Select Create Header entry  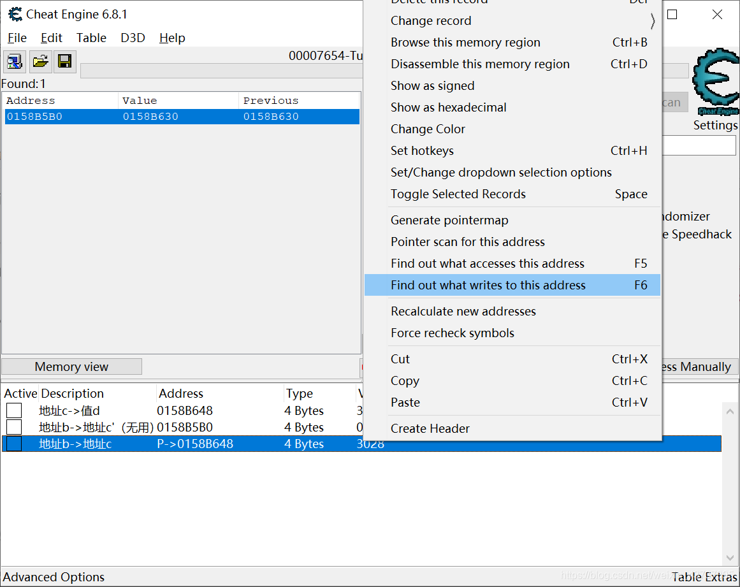pyautogui.click(x=512, y=428)
